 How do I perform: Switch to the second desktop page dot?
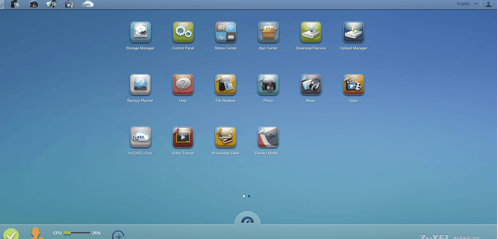coord(249,196)
